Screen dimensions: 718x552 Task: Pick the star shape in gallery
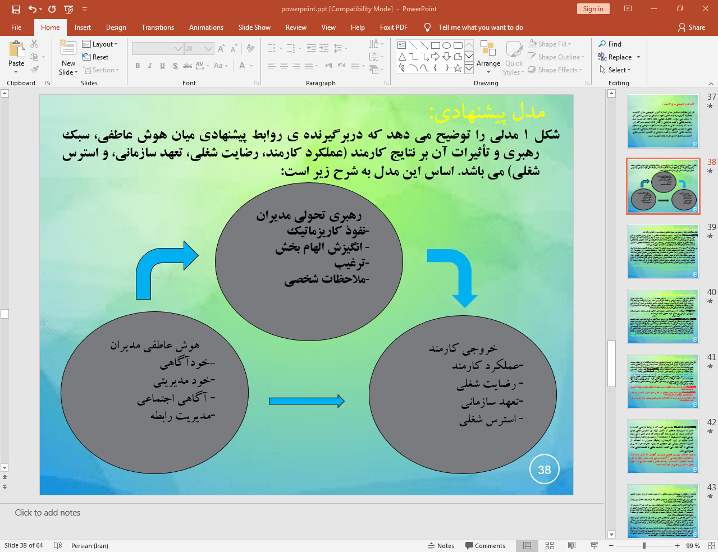pyautogui.click(x=458, y=68)
